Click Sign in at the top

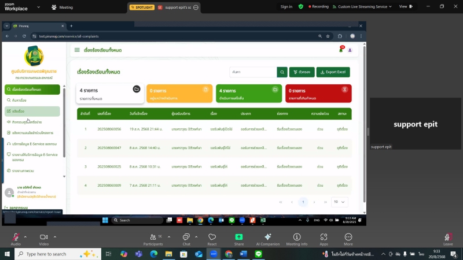click(x=286, y=6)
